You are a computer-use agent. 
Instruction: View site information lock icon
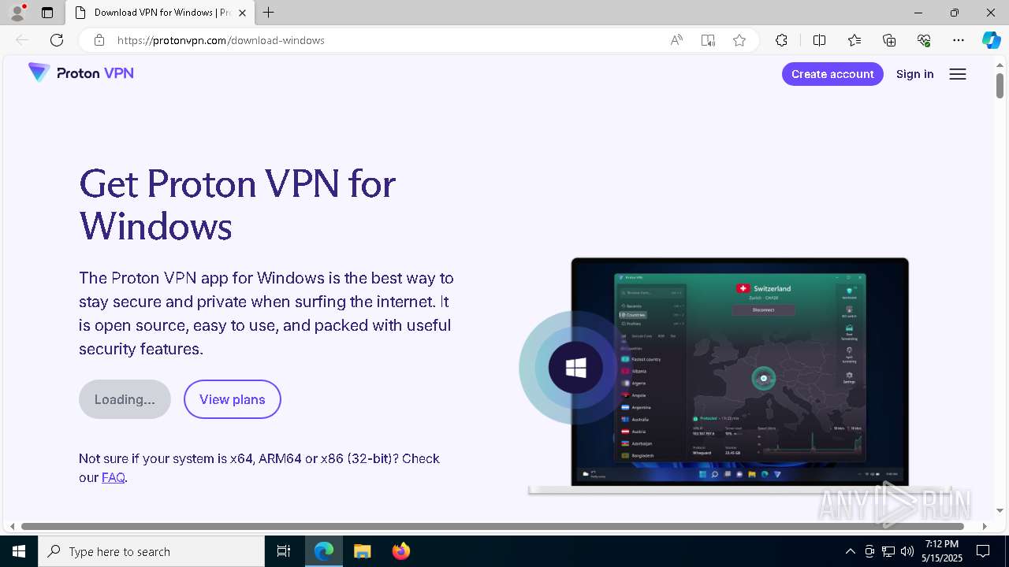[99, 40]
